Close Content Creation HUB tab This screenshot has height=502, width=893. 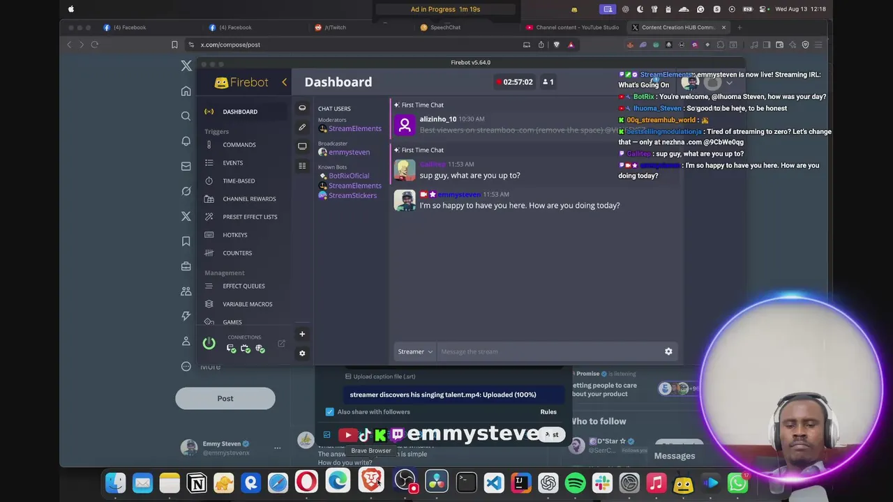tap(723, 27)
